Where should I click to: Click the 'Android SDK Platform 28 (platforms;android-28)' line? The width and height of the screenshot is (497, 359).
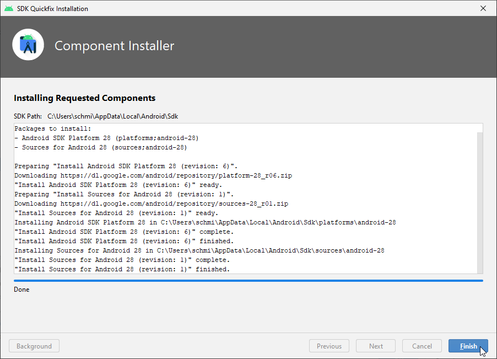point(106,138)
